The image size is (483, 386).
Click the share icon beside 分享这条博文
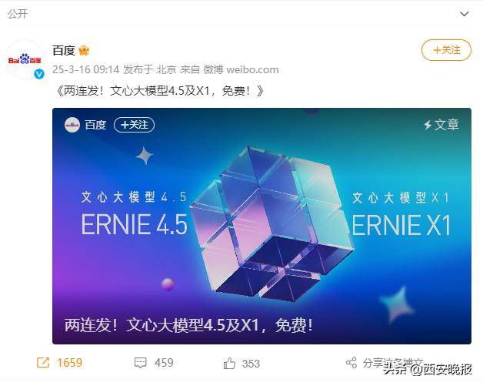[x=351, y=363]
